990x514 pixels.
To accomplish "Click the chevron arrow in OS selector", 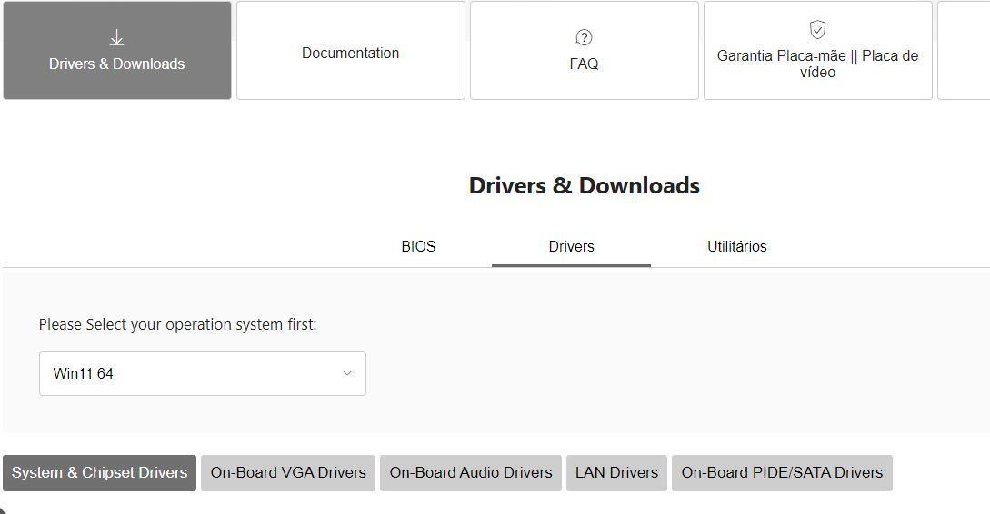I will click(347, 372).
